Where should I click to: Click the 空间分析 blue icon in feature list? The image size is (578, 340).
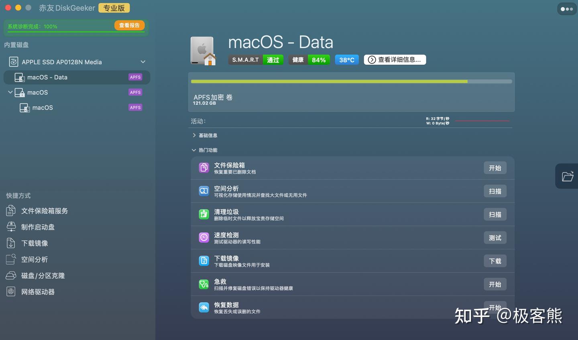(204, 191)
